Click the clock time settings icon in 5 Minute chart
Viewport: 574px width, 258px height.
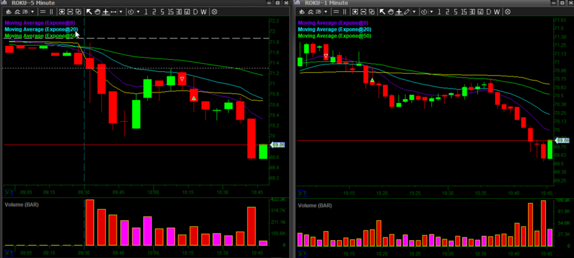[x=131, y=11]
